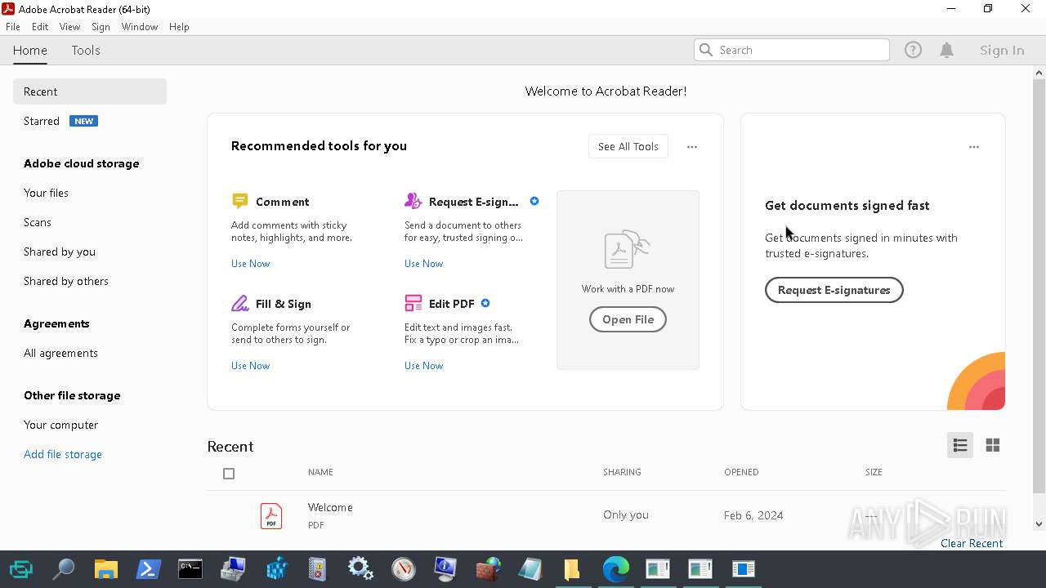Open All agreements in the sidebar
1046x588 pixels.
pyautogui.click(x=60, y=353)
